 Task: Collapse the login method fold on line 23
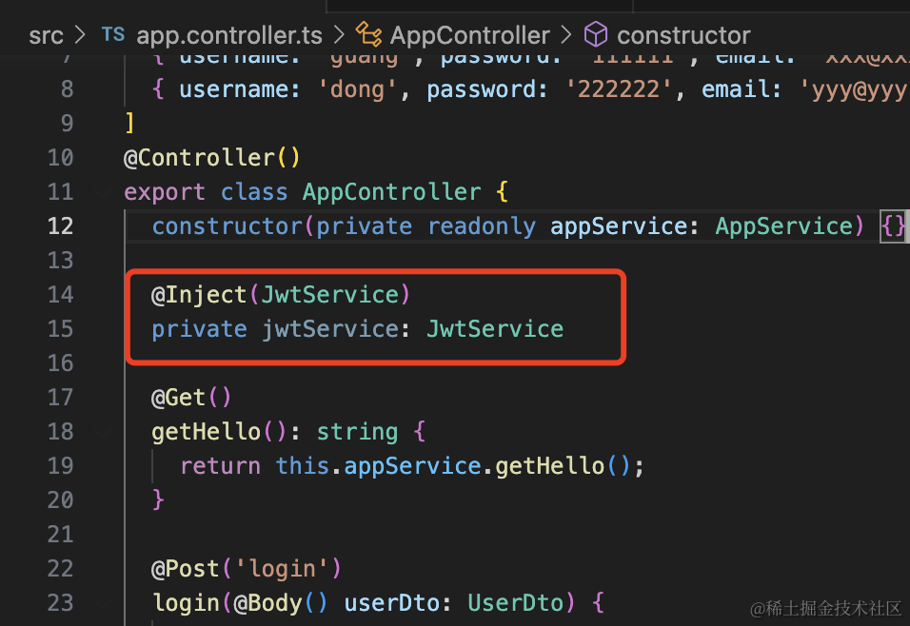(104, 603)
